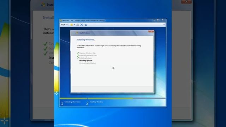Click the 'Install Windows' dialog title text

[84, 33]
